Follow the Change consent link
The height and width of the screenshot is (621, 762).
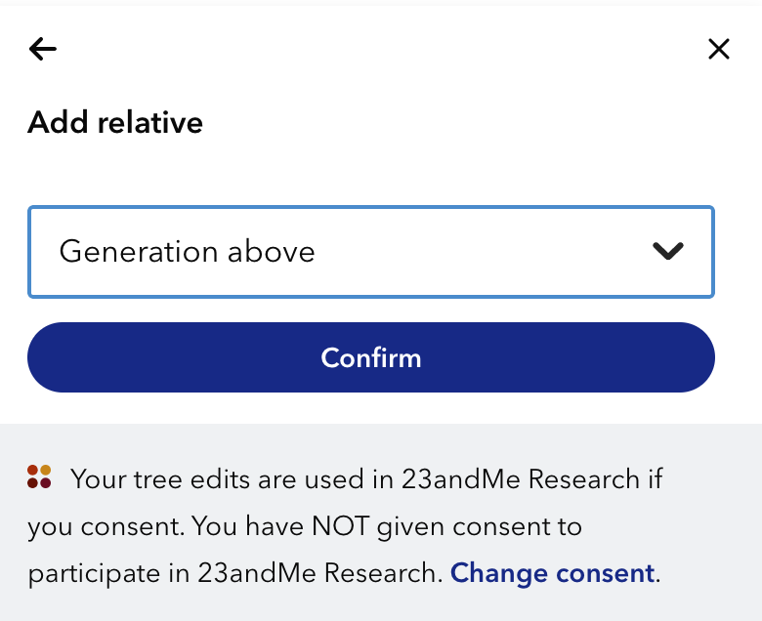click(553, 573)
